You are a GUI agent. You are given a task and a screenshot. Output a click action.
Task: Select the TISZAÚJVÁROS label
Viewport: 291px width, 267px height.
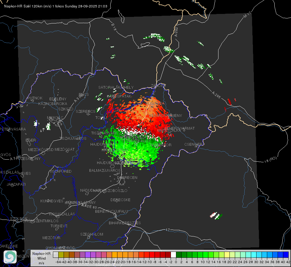tap(73, 139)
